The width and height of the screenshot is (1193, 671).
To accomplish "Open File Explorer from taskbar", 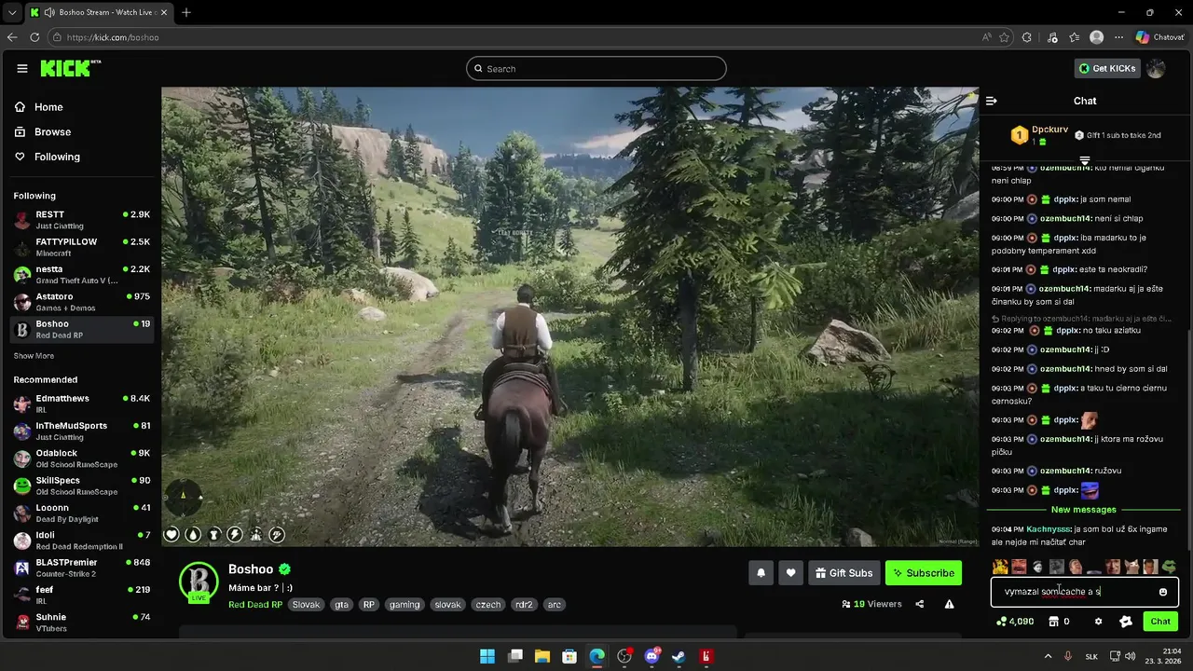I will click(x=542, y=656).
